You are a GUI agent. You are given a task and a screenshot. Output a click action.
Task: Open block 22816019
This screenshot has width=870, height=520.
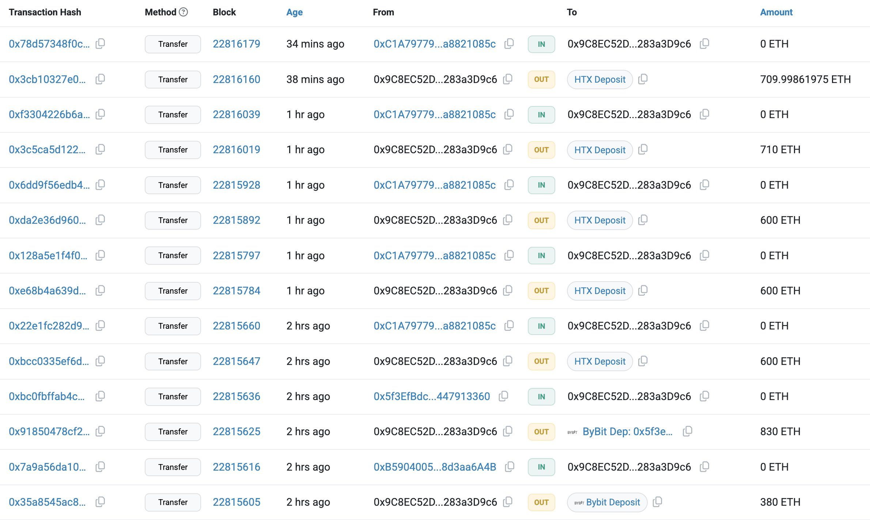pos(237,150)
